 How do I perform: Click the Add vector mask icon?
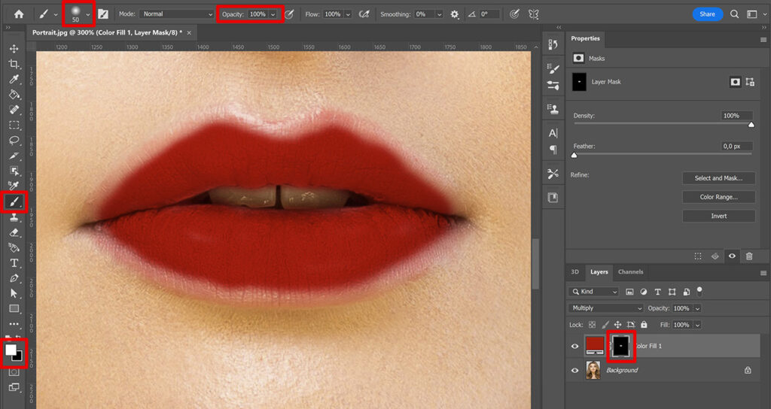coord(750,82)
